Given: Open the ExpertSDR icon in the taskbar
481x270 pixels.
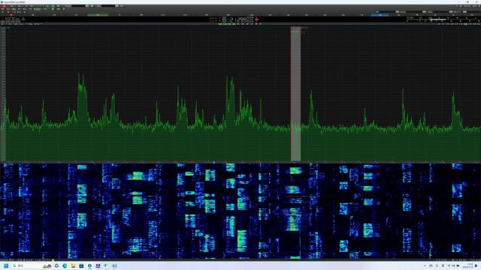Looking at the screenshot, I should [89, 265].
